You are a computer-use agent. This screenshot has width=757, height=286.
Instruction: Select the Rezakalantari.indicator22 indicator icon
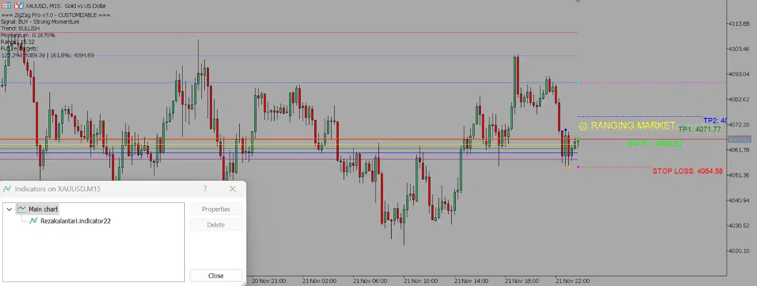coord(33,221)
